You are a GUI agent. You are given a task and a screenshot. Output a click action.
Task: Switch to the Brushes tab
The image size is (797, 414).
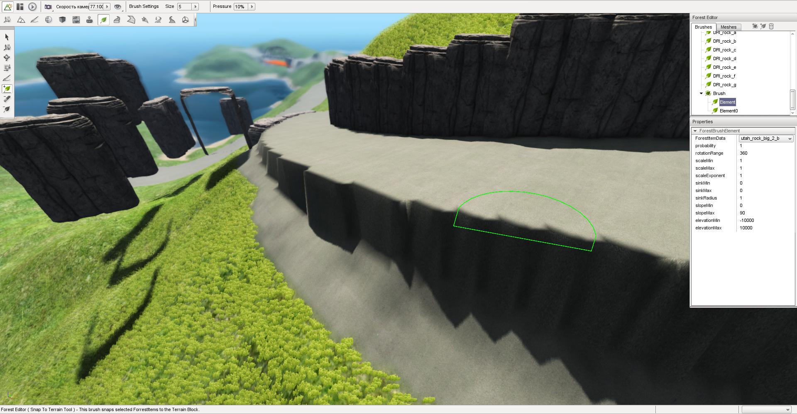[703, 27]
